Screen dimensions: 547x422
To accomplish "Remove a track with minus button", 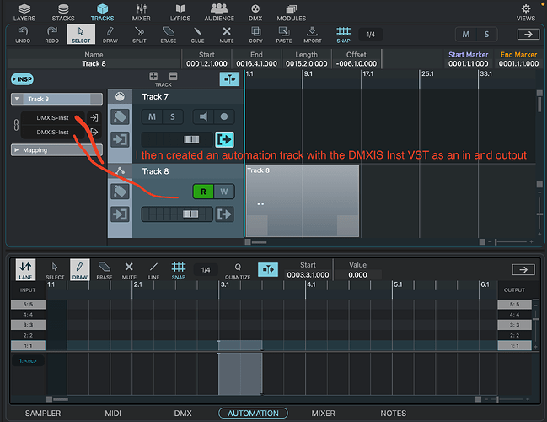I will (173, 76).
